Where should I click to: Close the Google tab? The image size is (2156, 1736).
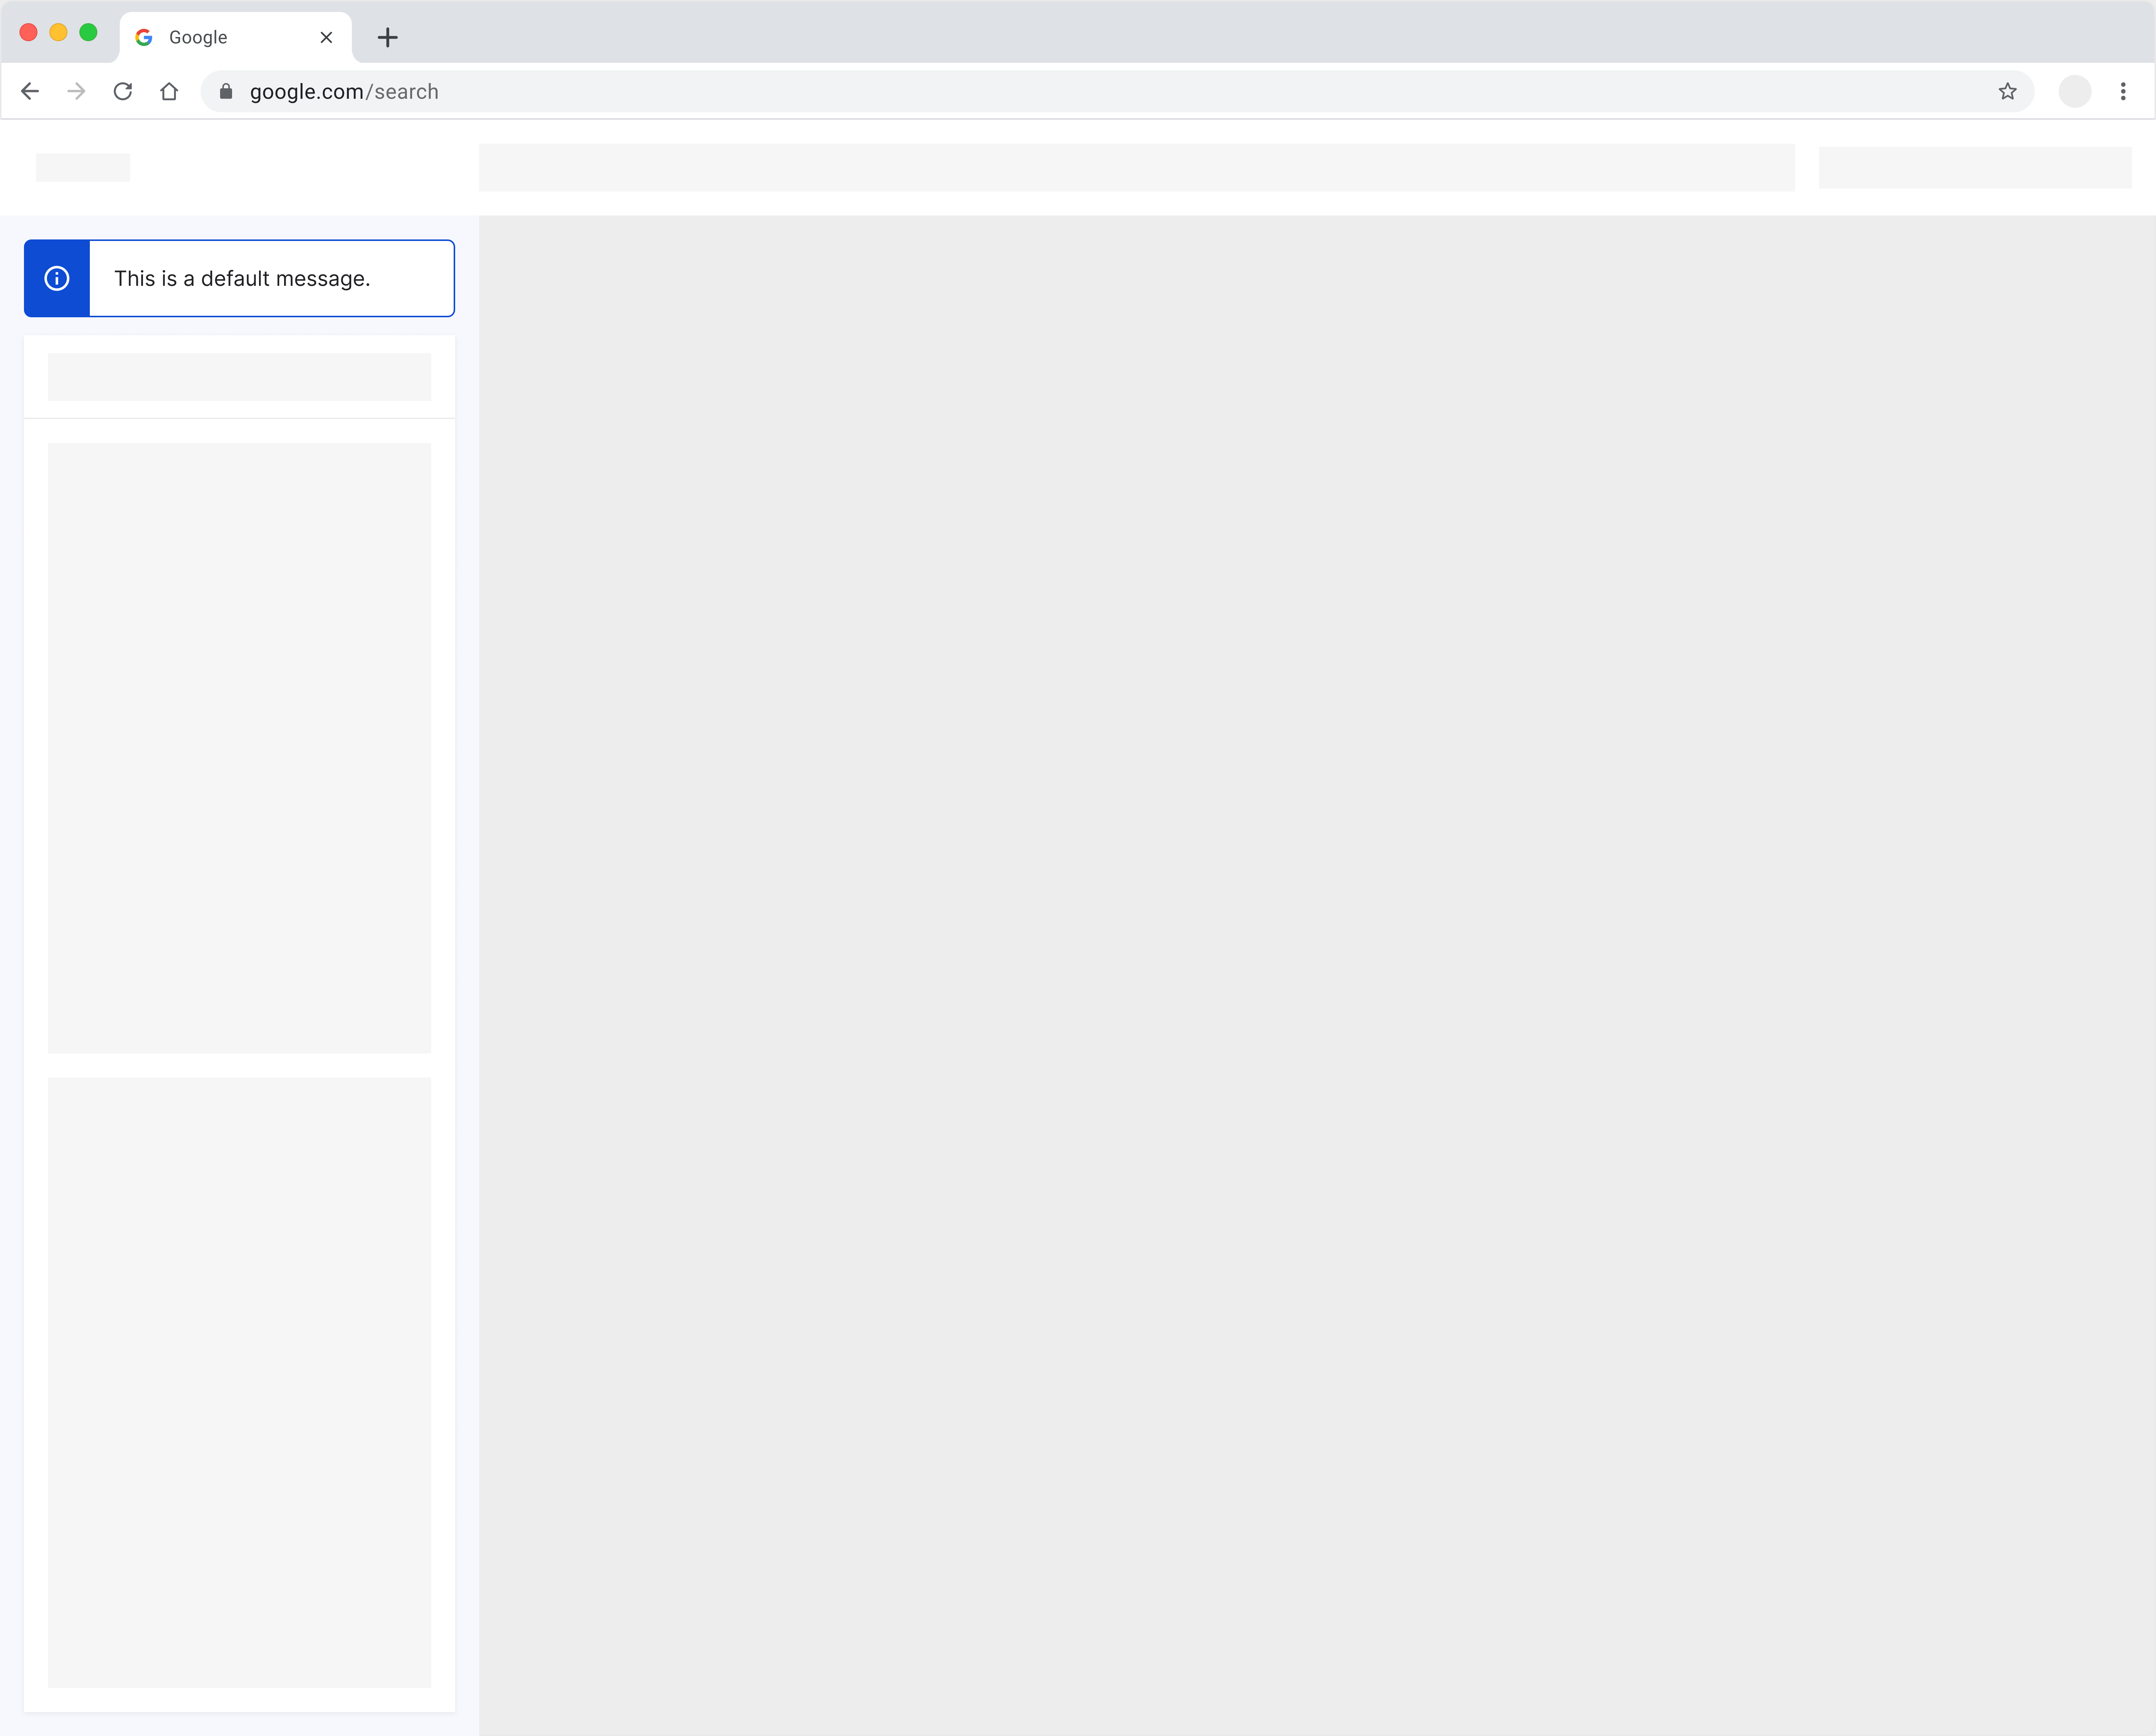point(326,37)
